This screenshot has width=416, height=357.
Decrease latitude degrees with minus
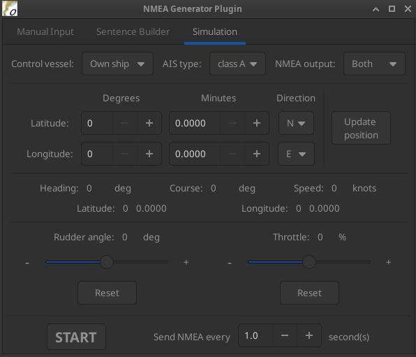click(x=125, y=123)
